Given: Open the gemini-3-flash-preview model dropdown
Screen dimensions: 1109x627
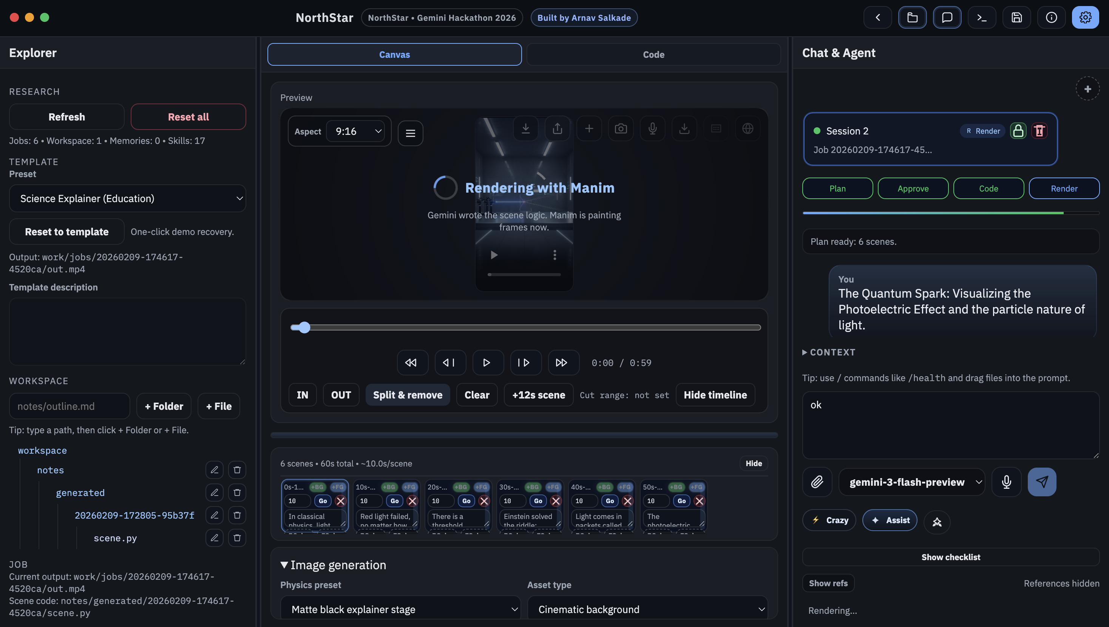Looking at the screenshot, I should pyautogui.click(x=912, y=482).
